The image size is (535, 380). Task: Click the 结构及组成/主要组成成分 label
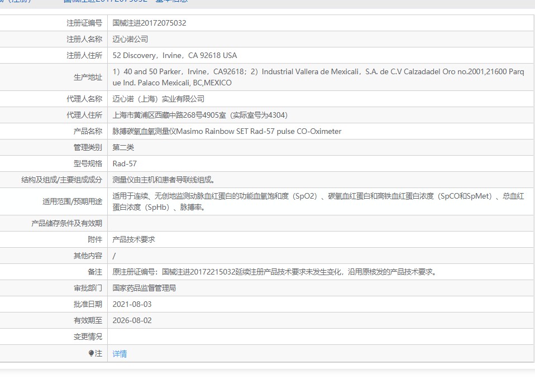[x=62, y=180]
